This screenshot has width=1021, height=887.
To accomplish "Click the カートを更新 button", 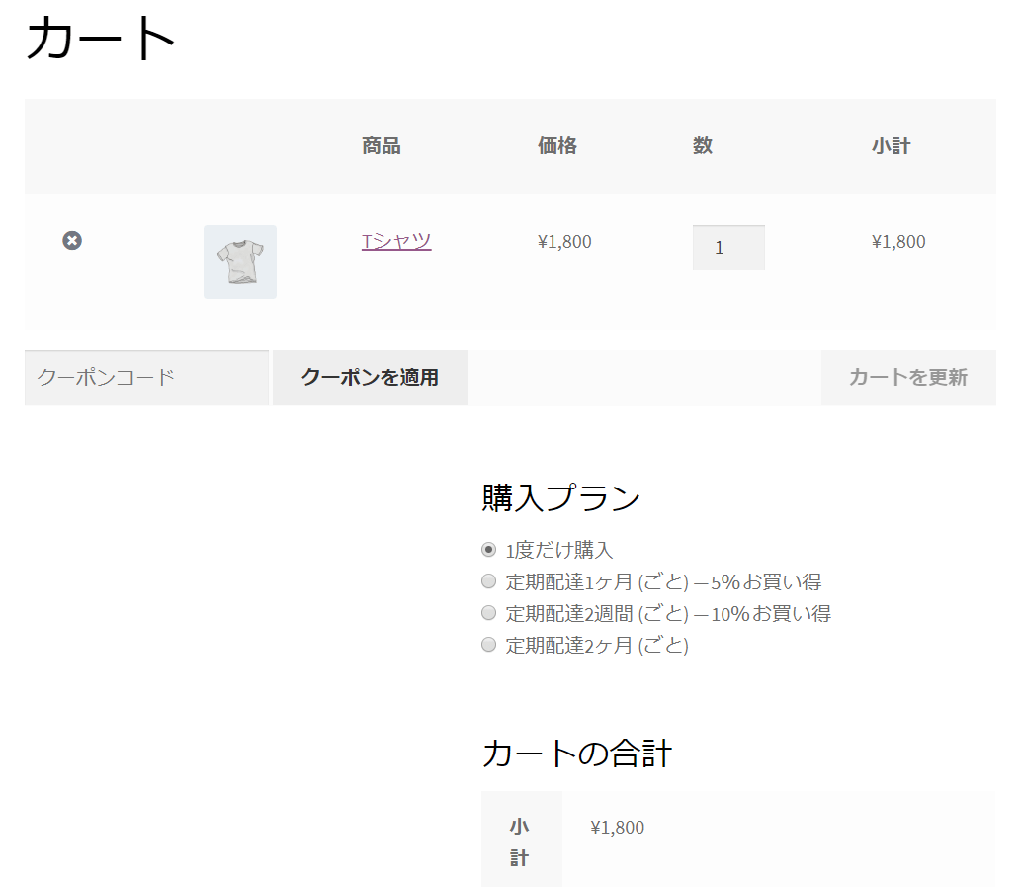I will 908,378.
